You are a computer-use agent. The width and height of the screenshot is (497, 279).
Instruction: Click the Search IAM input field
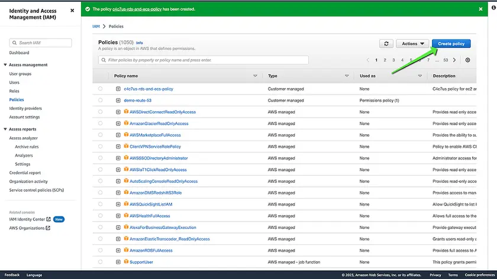(41, 43)
